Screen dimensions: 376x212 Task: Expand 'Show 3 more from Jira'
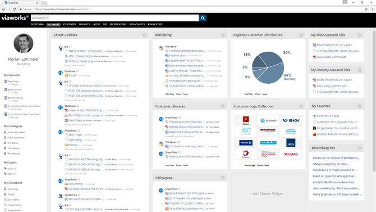75,65
